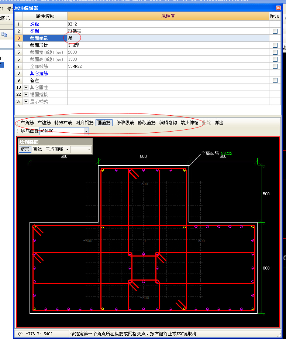The image size is (286, 339).
Task: Click the KZ-2 name value cell
Action: 168,24
